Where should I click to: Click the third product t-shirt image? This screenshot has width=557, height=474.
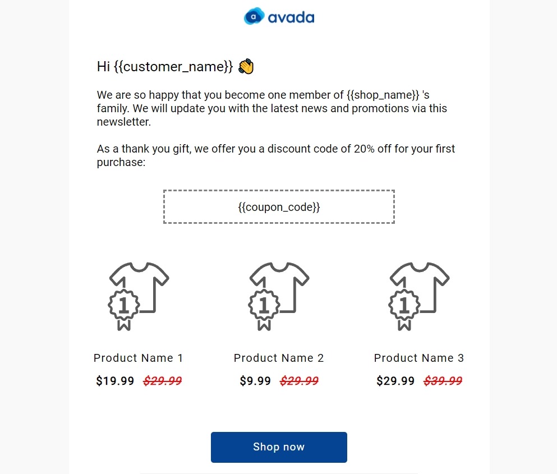419,296
